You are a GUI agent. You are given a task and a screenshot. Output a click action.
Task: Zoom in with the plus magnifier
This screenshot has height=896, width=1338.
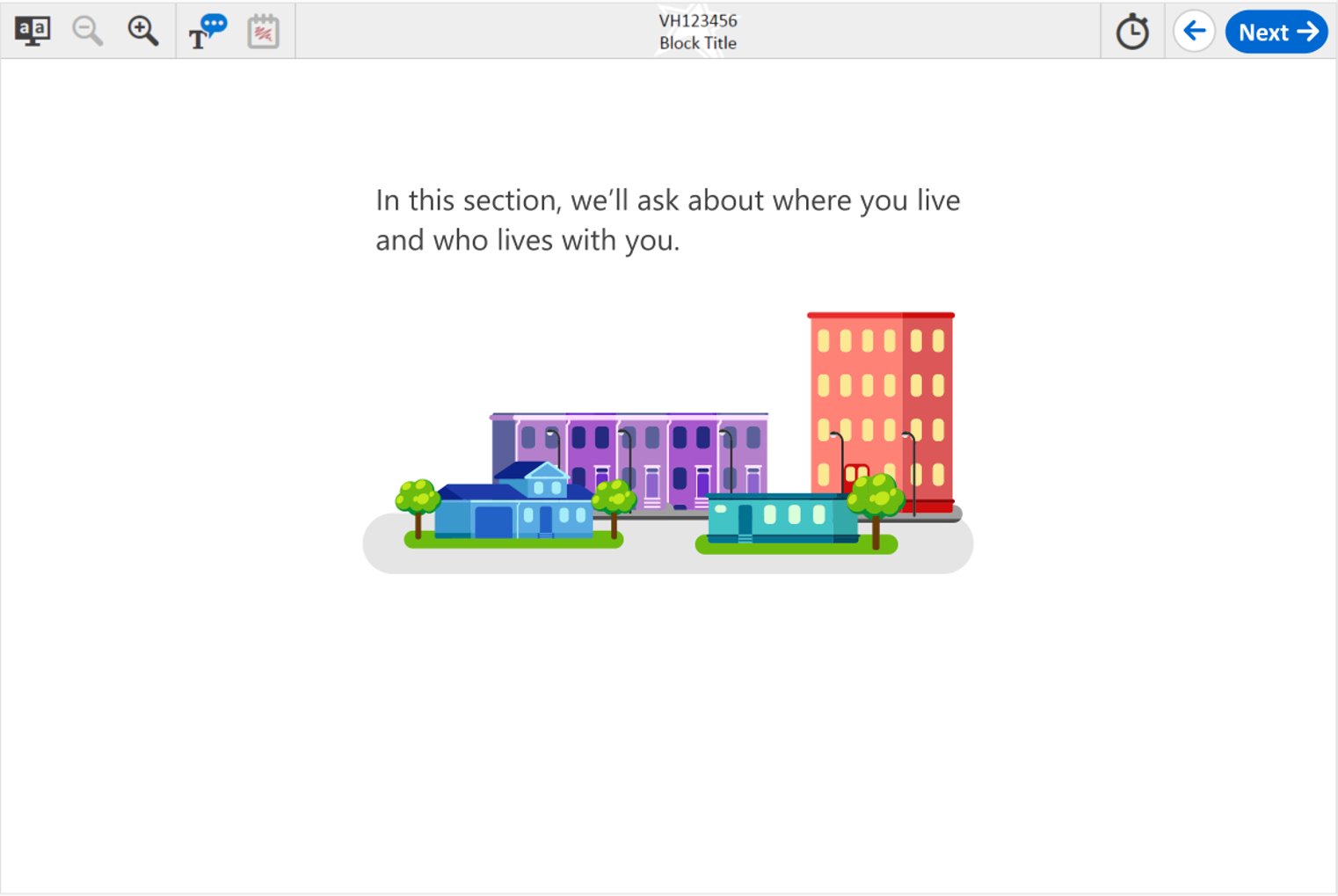[x=142, y=32]
